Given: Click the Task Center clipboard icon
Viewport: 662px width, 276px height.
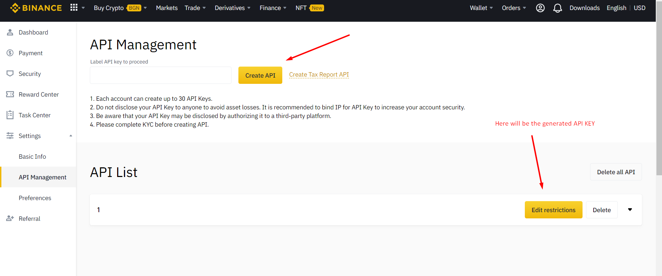Looking at the screenshot, I should 10,115.
